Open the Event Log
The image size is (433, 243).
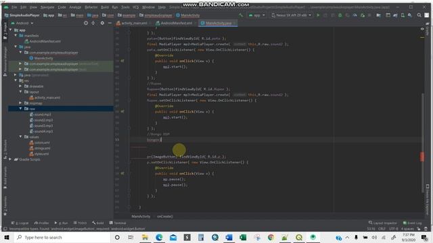[413, 223]
